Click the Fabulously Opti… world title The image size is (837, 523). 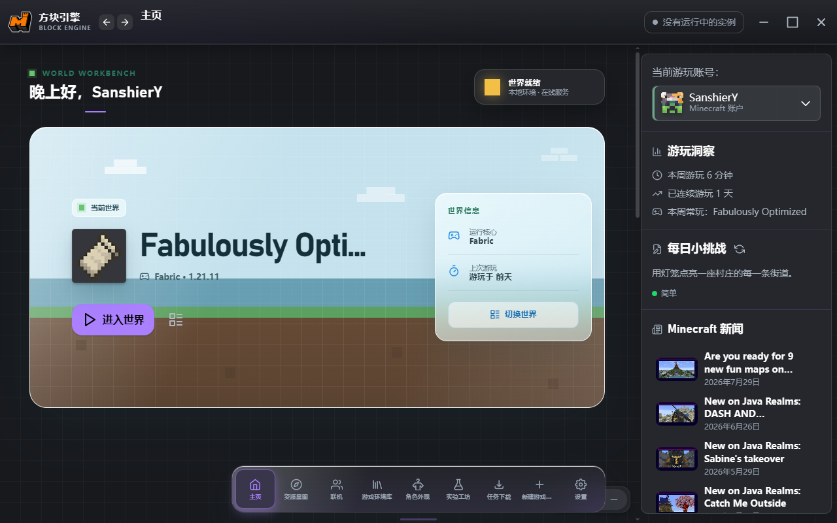(x=253, y=246)
